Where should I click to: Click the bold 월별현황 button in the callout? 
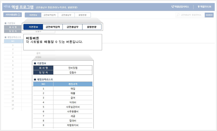(x=92, y=27)
